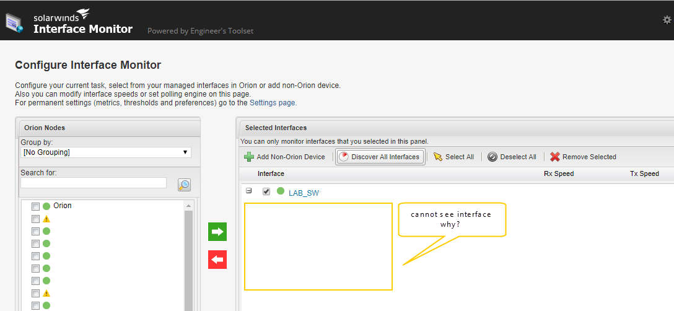Uncheck the LAB_SW checkbox
The height and width of the screenshot is (311, 674).
tap(266, 191)
